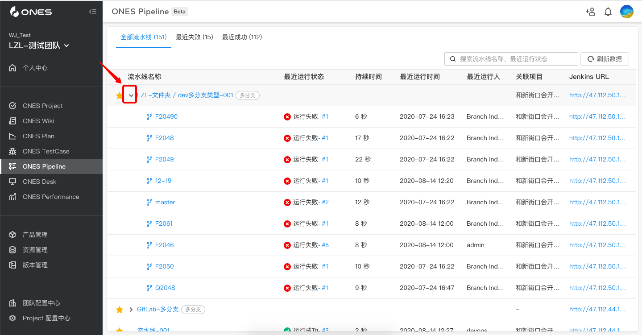Collapse the sidebar with the ONES header icon
This screenshot has height=335, width=642.
[93, 12]
